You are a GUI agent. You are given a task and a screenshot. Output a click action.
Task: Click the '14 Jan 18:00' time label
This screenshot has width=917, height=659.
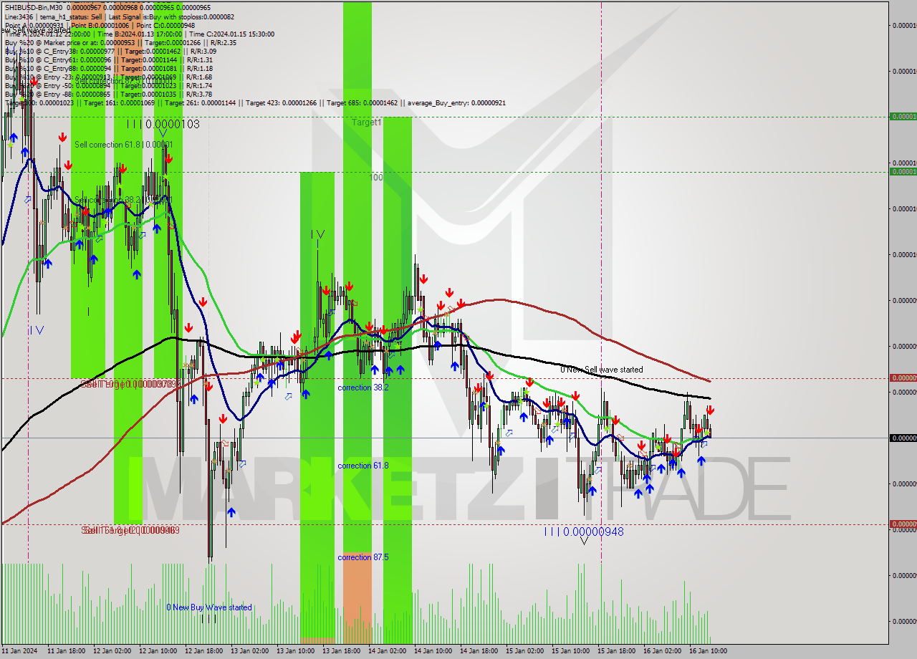[x=480, y=651]
